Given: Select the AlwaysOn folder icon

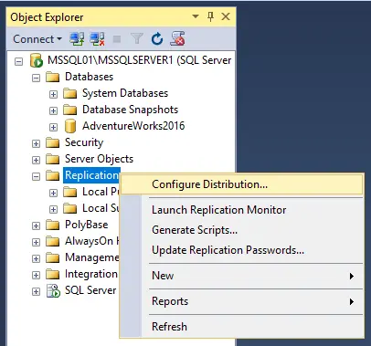Looking at the screenshot, I should [52, 241].
